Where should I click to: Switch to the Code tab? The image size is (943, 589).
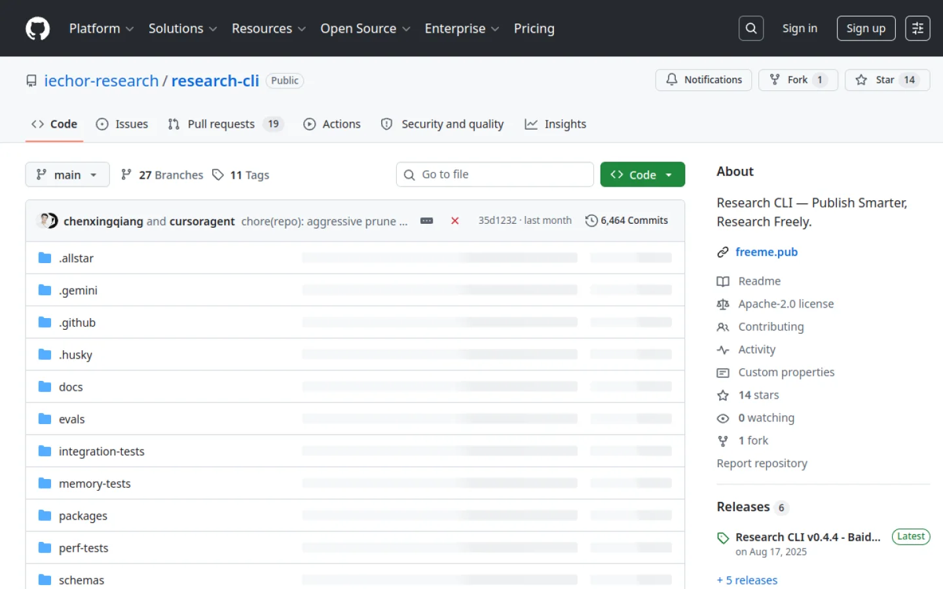point(54,124)
